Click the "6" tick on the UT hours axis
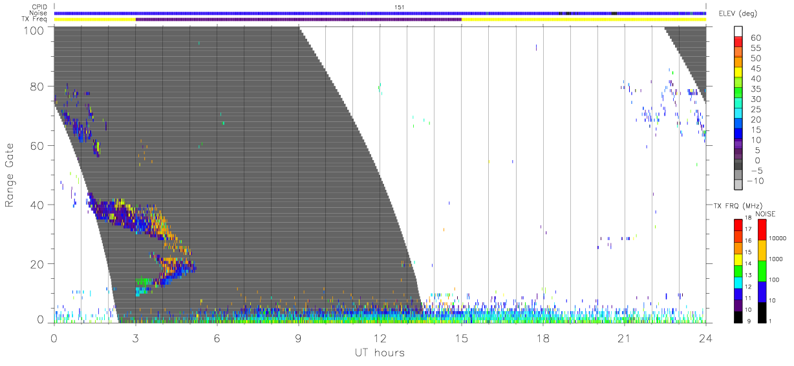Screen dimensions: 794x366 coord(217,339)
